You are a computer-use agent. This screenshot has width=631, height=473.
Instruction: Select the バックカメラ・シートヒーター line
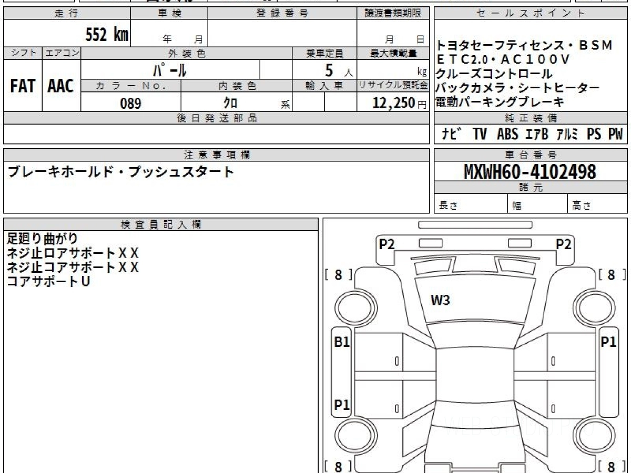click(518, 88)
